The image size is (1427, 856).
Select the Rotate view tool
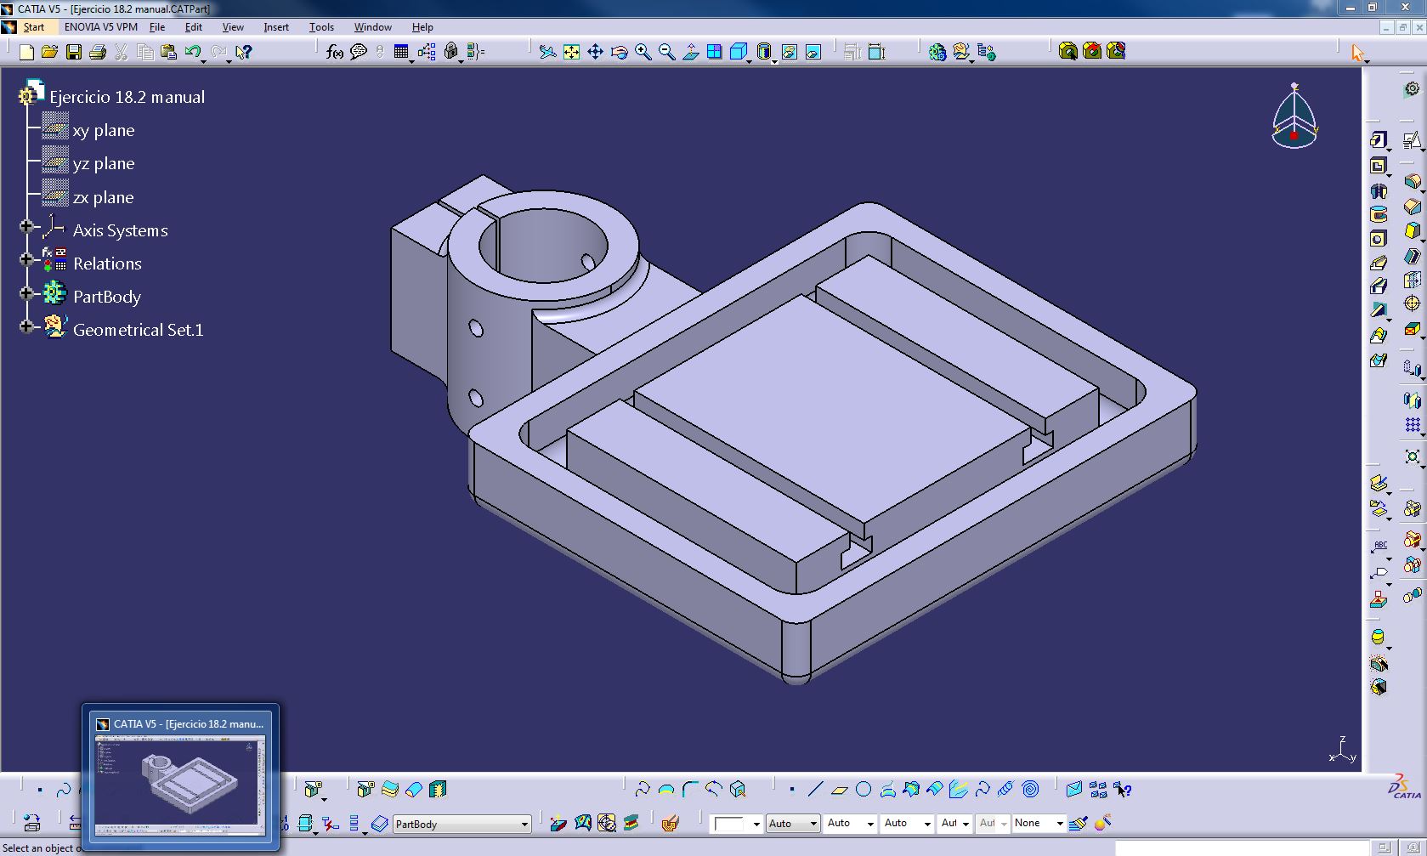point(620,53)
